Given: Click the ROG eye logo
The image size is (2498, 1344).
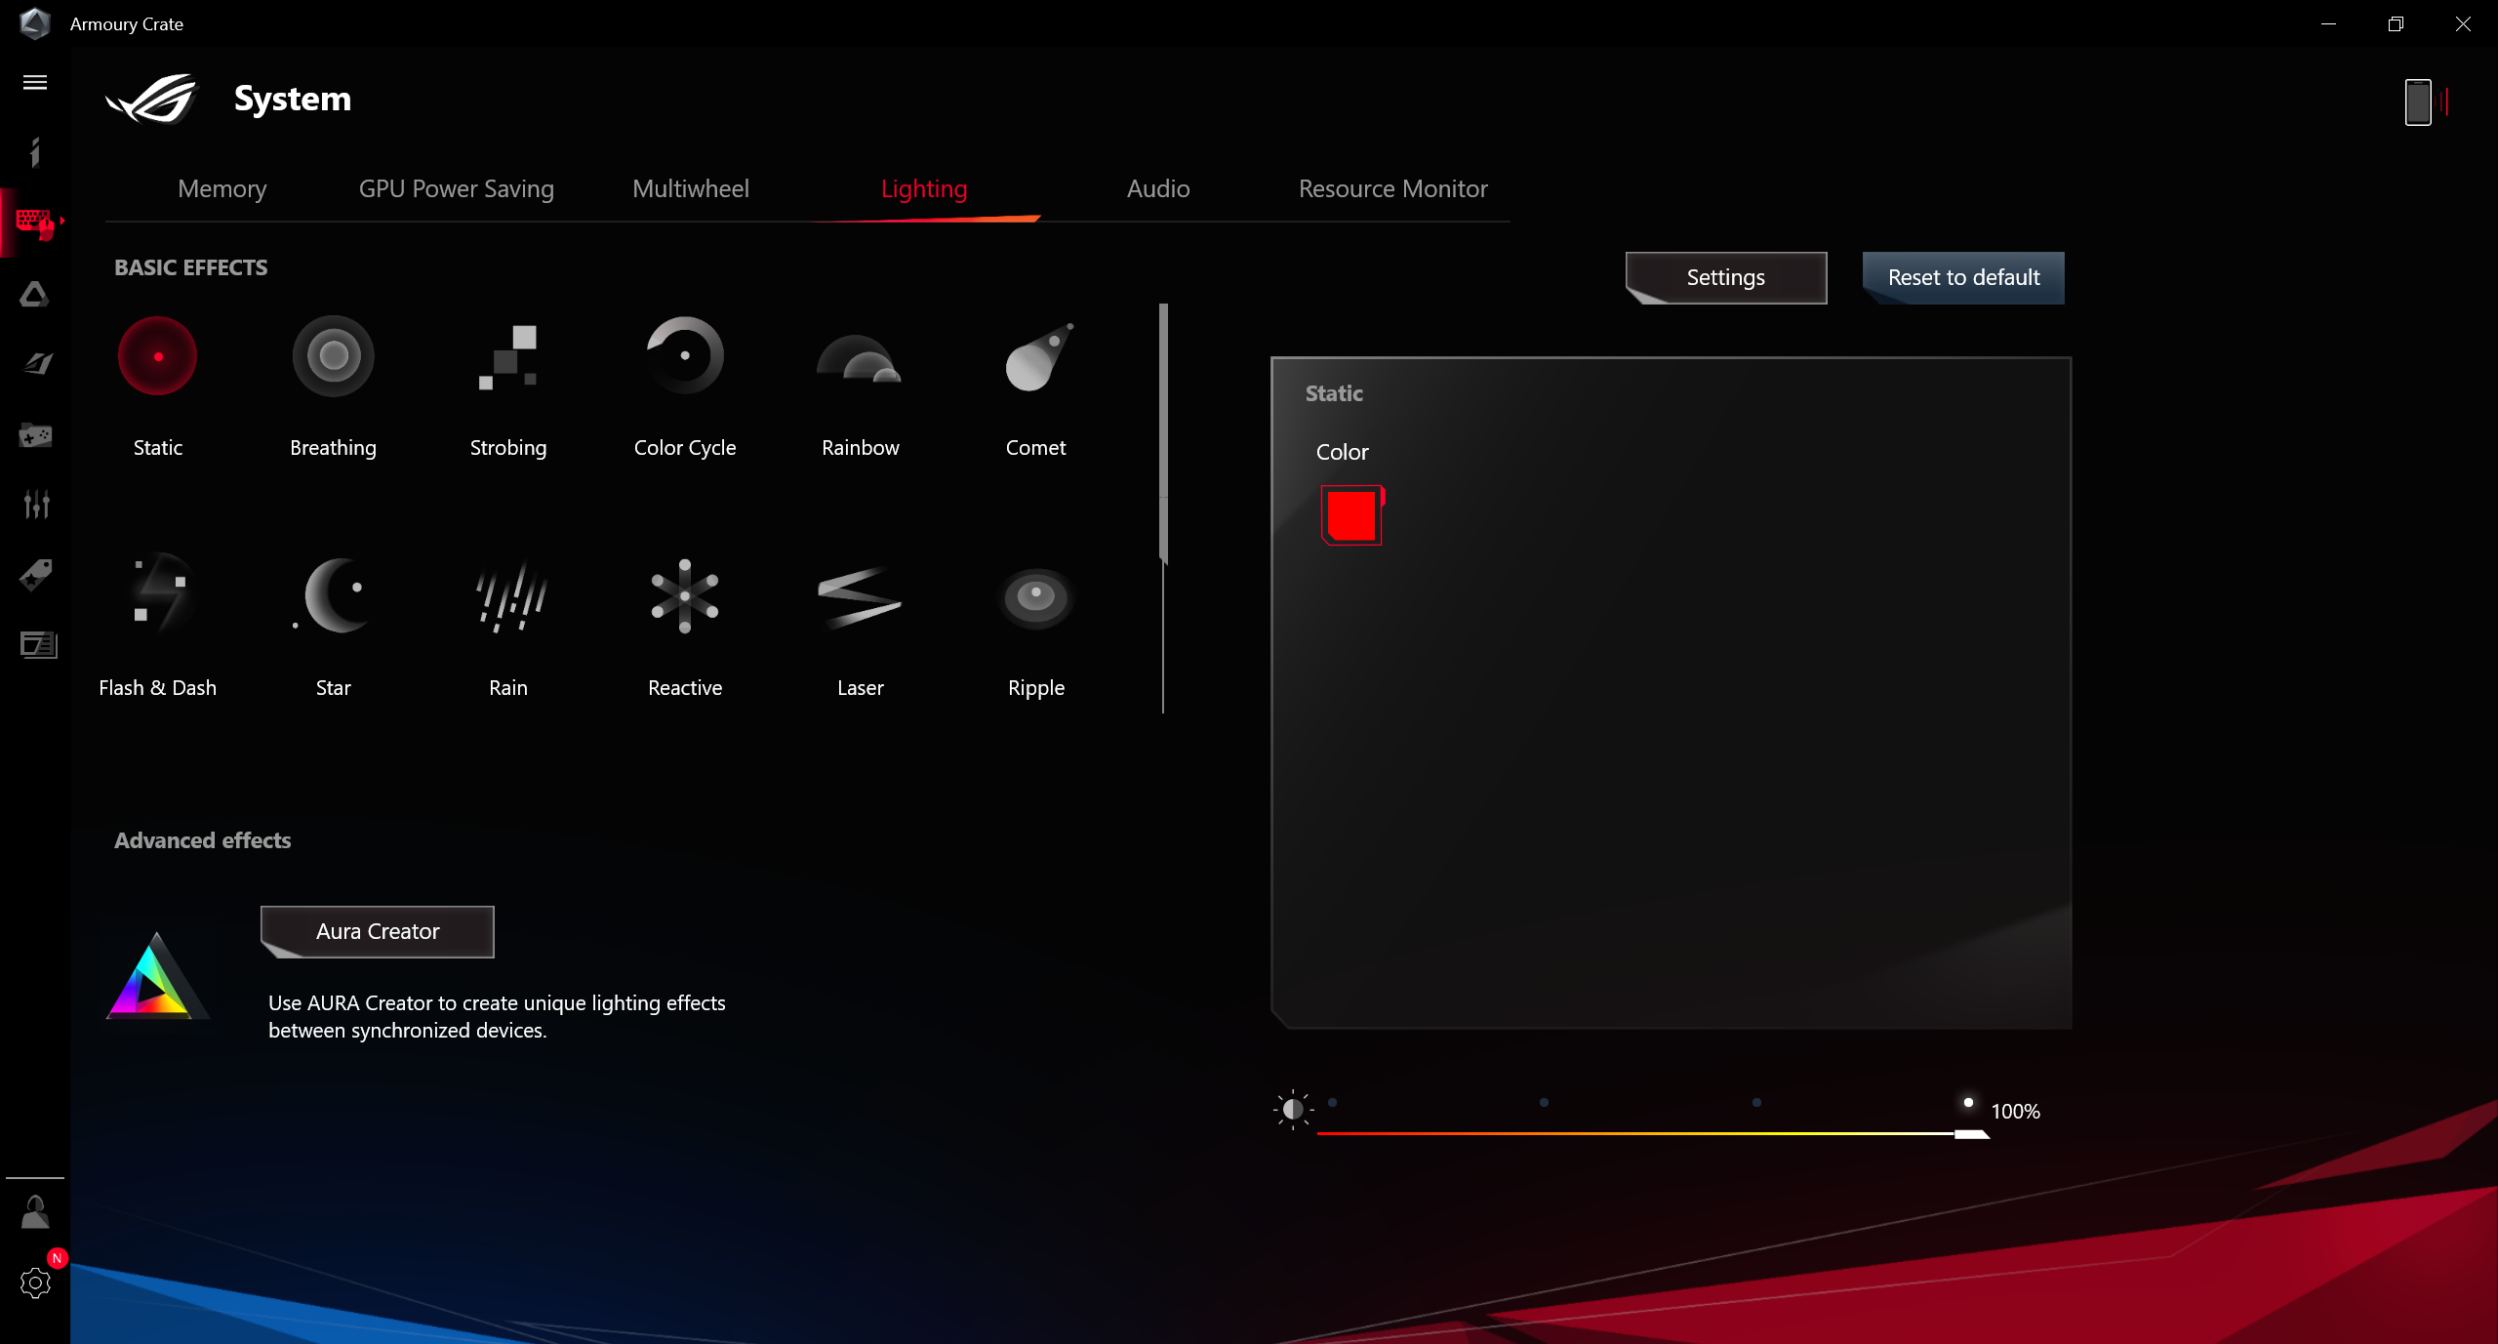Looking at the screenshot, I should [152, 99].
